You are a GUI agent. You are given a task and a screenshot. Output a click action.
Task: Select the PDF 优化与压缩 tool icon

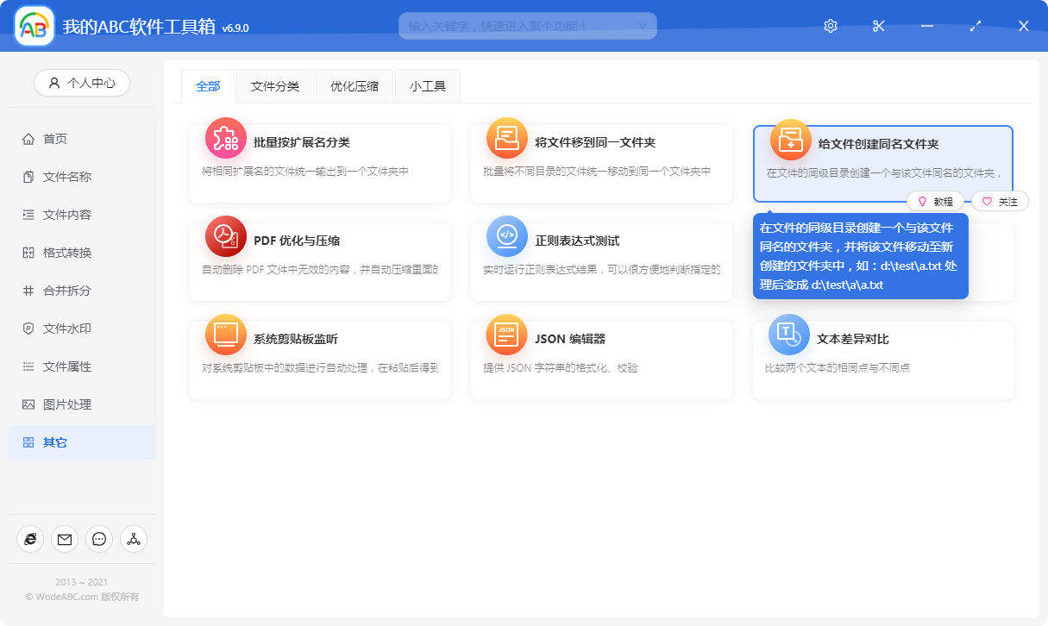coord(225,238)
